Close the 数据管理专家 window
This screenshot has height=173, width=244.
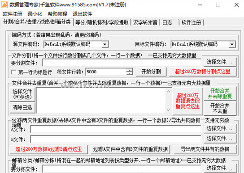[236, 5]
